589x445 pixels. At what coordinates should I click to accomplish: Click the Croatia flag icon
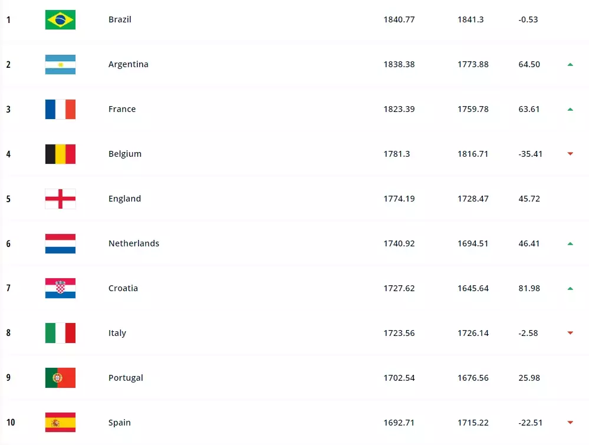pyautogui.click(x=60, y=288)
